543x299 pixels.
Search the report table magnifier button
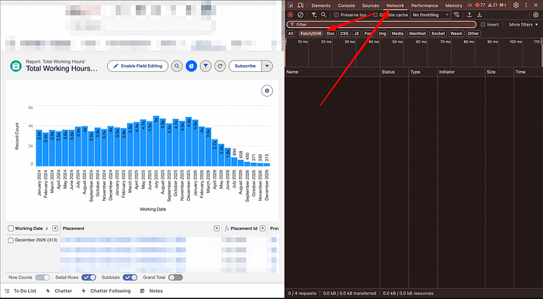point(177,66)
